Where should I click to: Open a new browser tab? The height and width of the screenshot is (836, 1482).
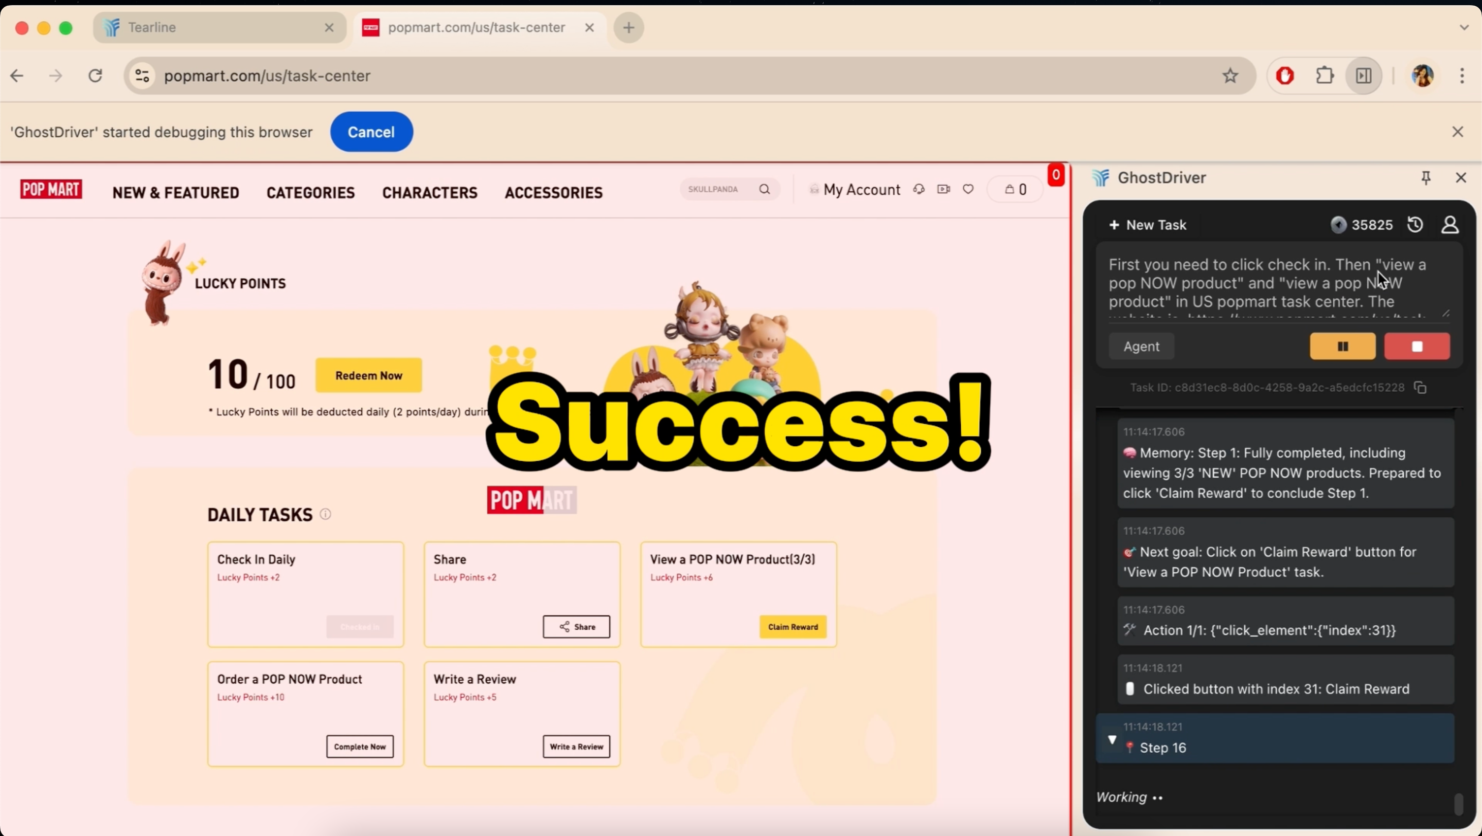[x=629, y=27]
